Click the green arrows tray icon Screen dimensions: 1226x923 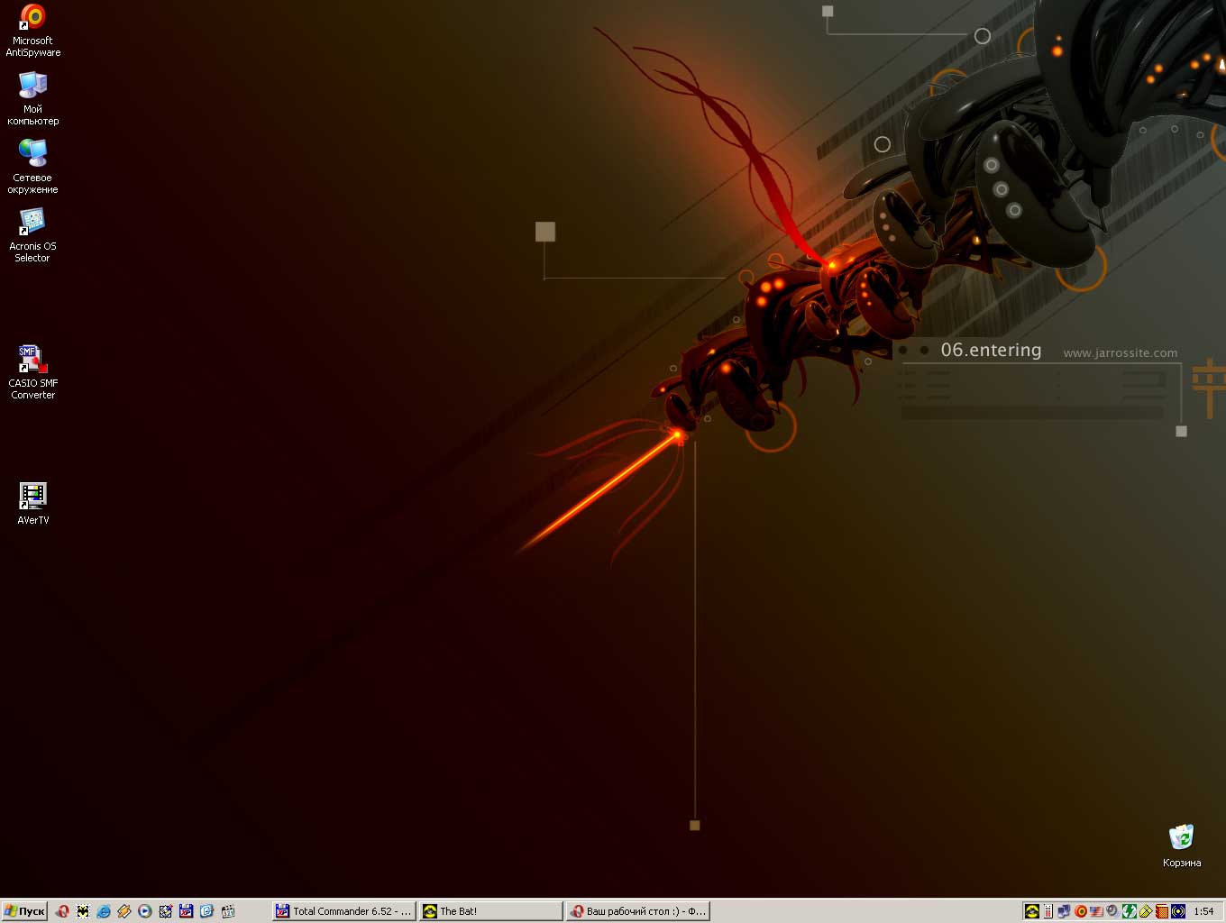1130,911
